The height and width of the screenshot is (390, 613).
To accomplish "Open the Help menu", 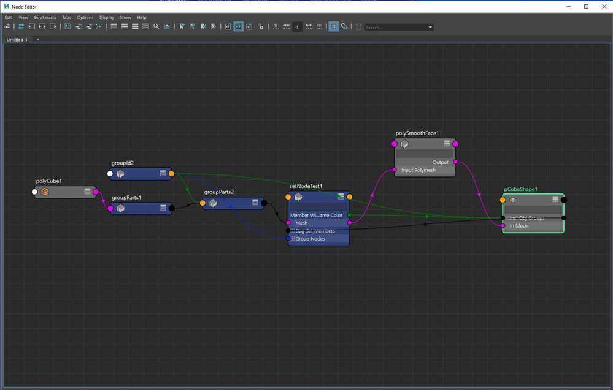I will tap(142, 17).
